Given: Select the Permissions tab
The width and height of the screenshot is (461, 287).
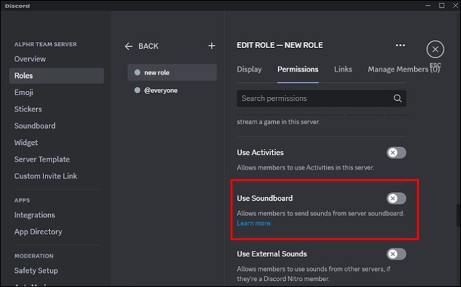Looking at the screenshot, I should coord(298,69).
